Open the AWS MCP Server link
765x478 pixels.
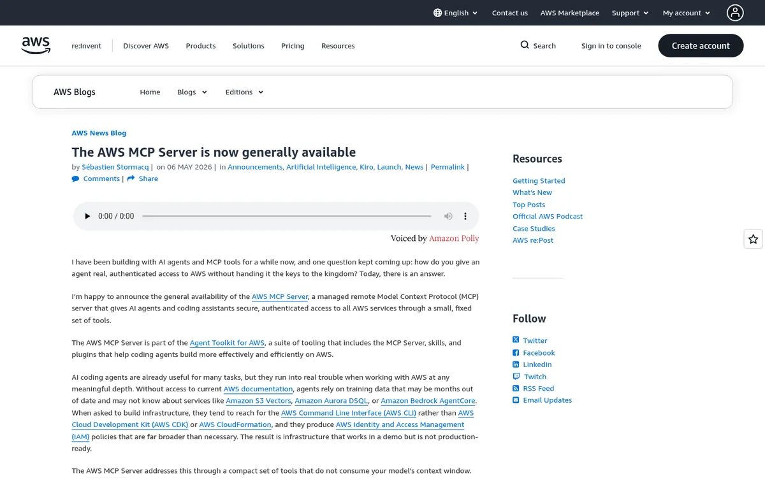(280, 296)
